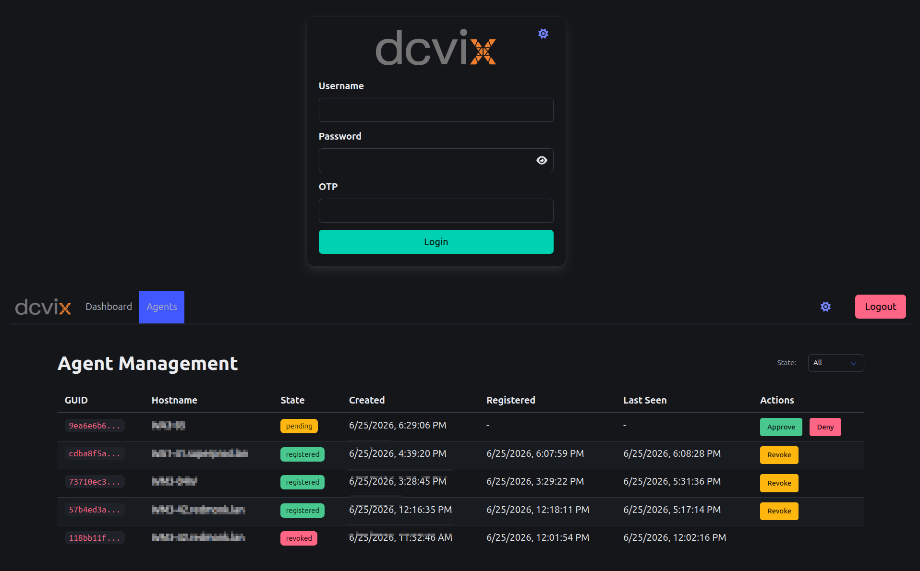Click registered badge in 57b4ed3a row
920x571 pixels.
pos(303,511)
